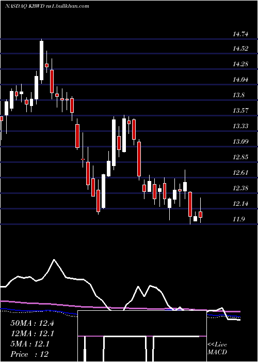Click the 14.04 price axis label
The height and width of the screenshot is (362, 258).
[x=240, y=80]
